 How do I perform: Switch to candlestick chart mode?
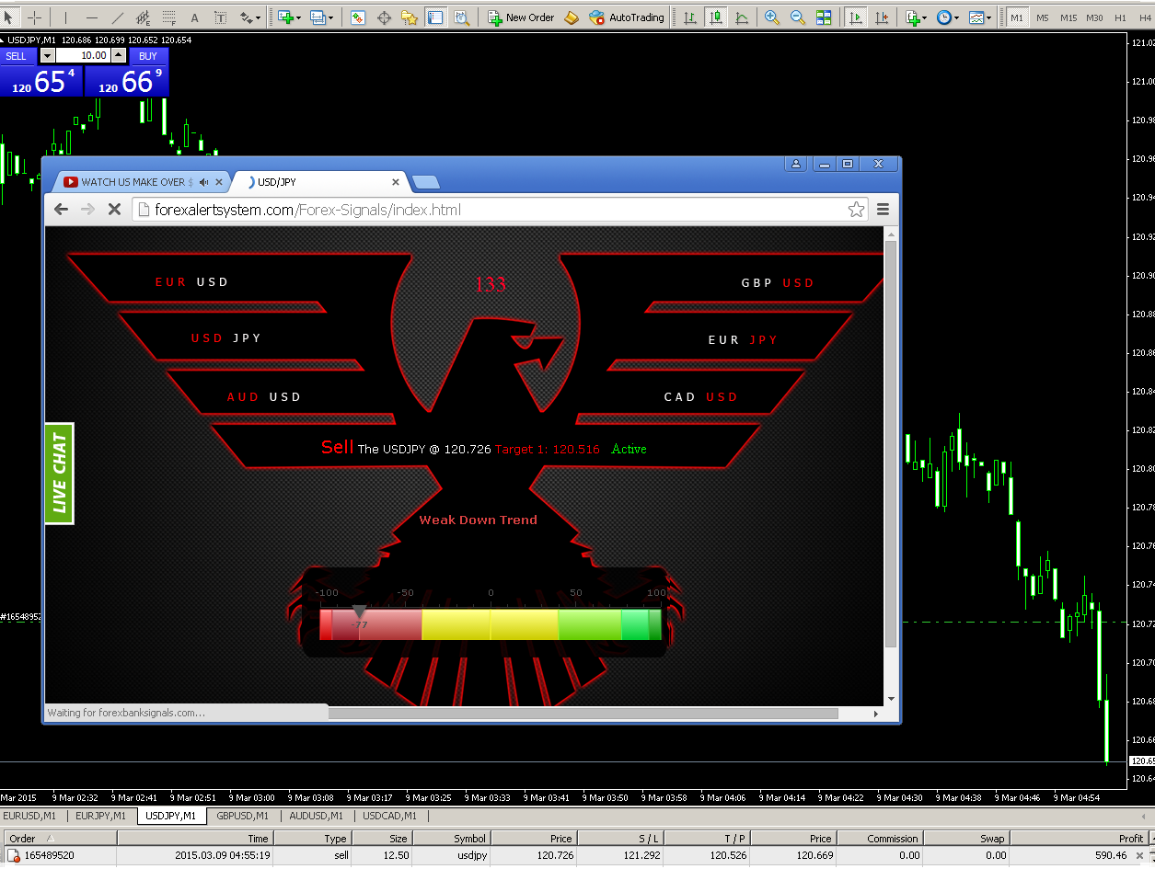click(716, 17)
